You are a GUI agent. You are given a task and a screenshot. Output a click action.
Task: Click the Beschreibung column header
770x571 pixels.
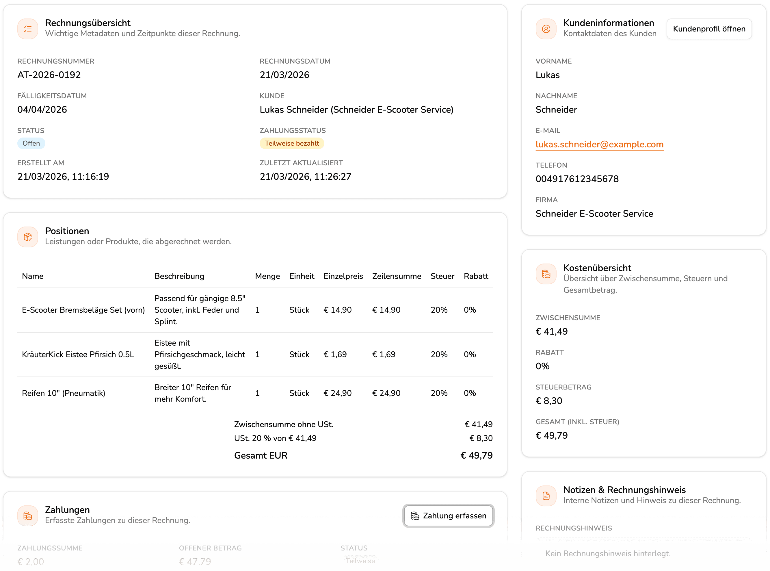tap(179, 276)
